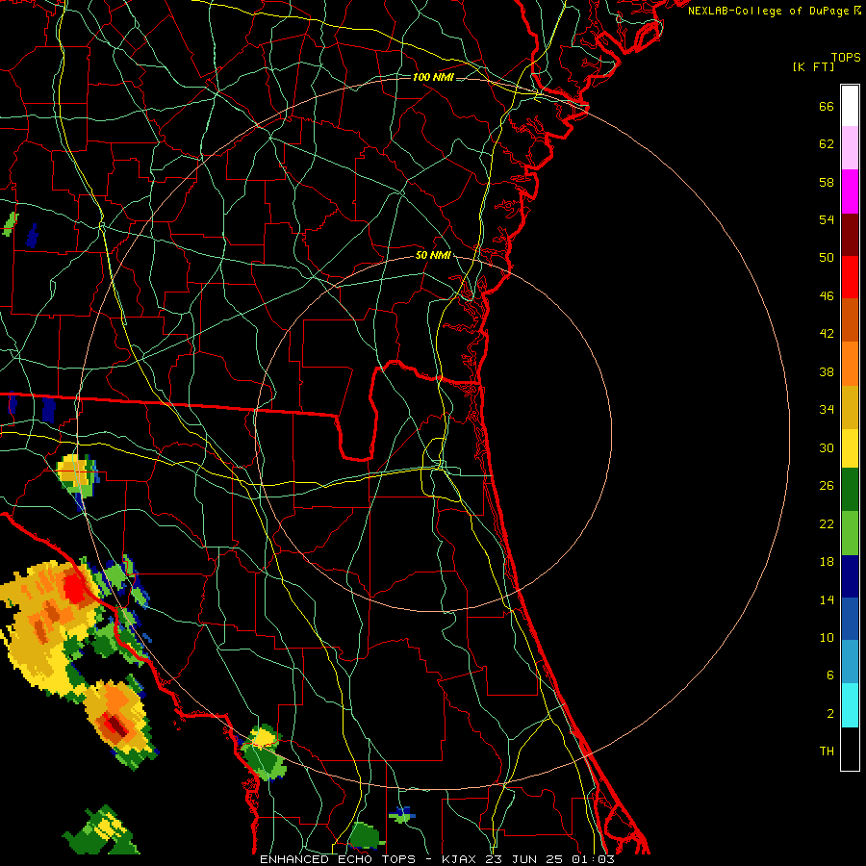866x866 pixels.
Task: Select the dark green legend swatch
Action: (x=850, y=490)
